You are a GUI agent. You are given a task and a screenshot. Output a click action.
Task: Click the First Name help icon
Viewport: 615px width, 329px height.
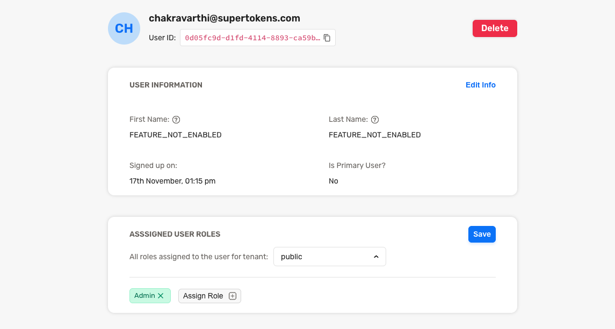tap(176, 120)
